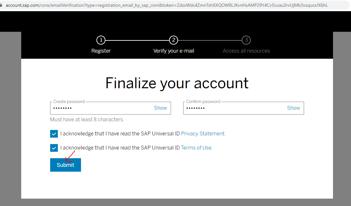This screenshot has width=351, height=206.
Task: Show the Confirm password field contents
Action: (293, 108)
